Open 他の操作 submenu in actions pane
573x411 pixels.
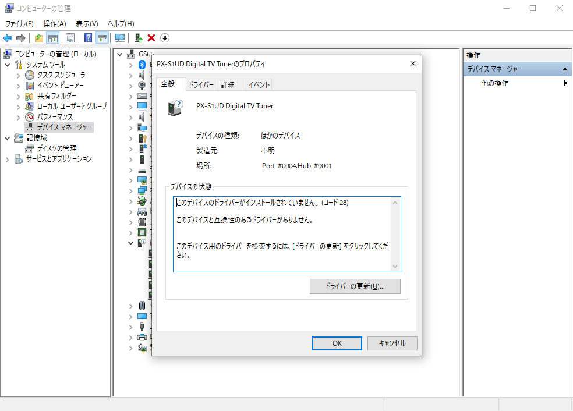[518, 83]
